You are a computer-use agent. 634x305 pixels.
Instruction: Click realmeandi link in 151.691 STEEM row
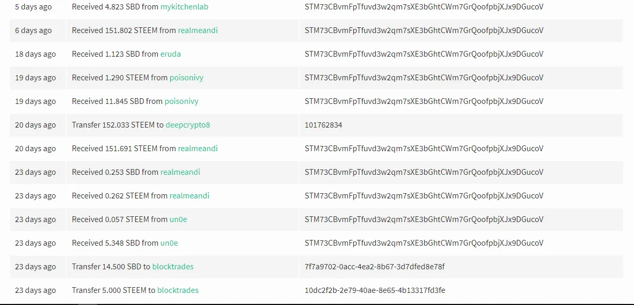pos(198,149)
